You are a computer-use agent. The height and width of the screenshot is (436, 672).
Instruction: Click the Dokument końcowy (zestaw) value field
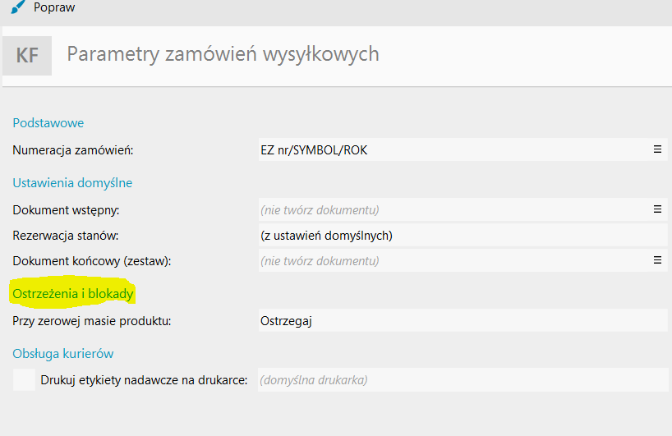tap(452, 261)
